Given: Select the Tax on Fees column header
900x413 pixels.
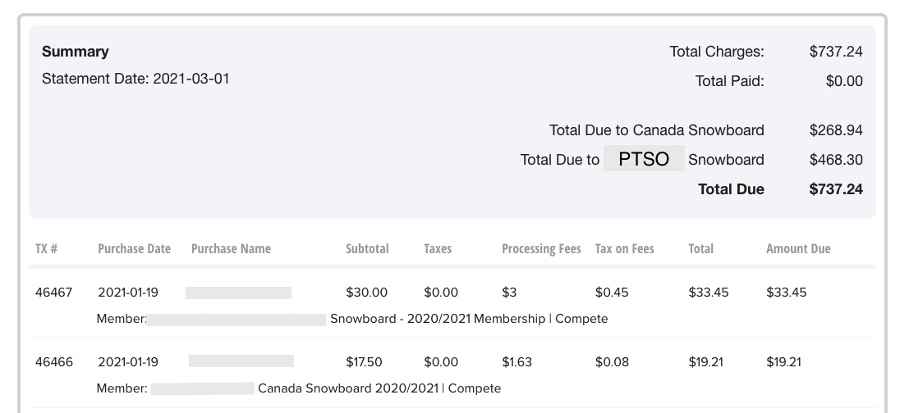Looking at the screenshot, I should click(624, 248).
